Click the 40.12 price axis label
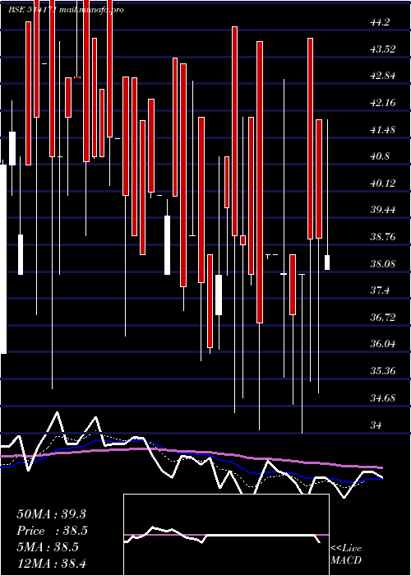Screen dimensions: 411x576 coord(383,183)
